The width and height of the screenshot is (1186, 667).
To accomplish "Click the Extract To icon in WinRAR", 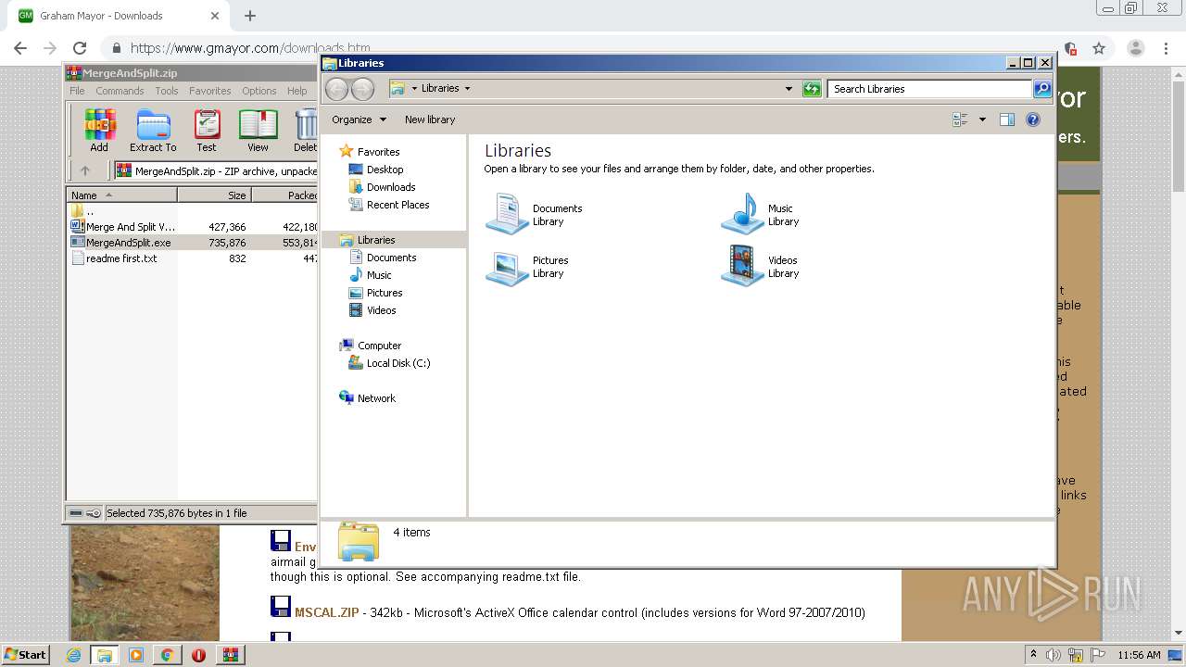I will [153, 130].
